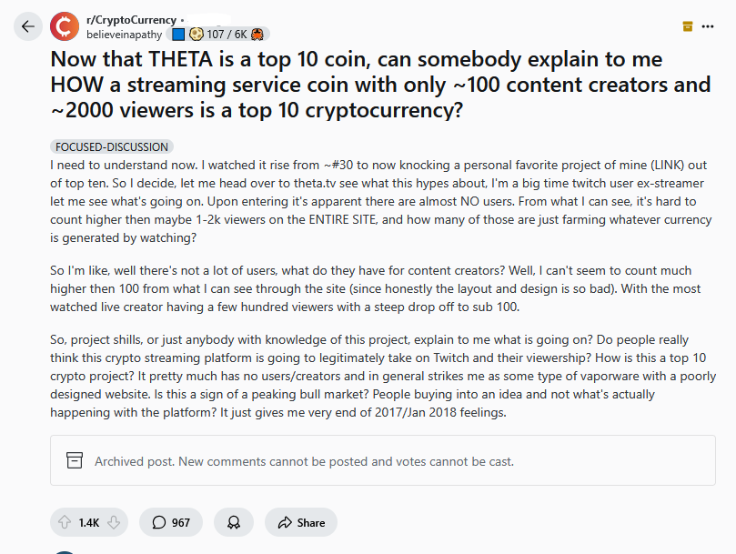Open the 967 comments
The width and height of the screenshot is (736, 554).
171,522
